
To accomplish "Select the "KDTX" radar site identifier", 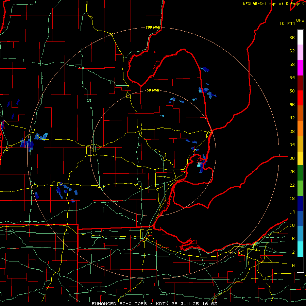I will pyautogui.click(x=163, y=304).
